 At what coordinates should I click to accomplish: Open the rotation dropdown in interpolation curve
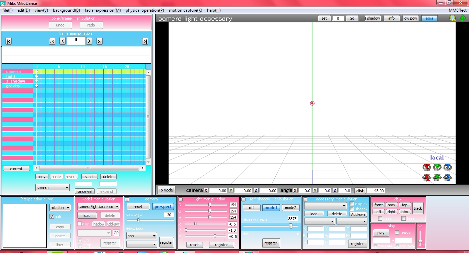click(x=60, y=207)
